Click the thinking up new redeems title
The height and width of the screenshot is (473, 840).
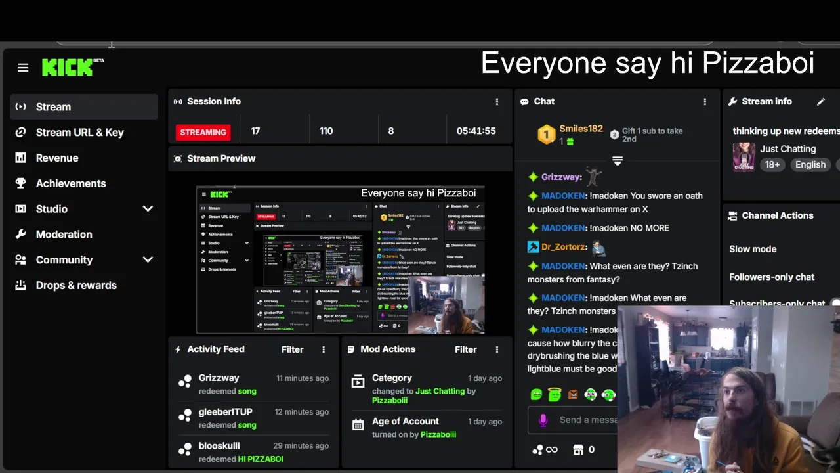786,131
